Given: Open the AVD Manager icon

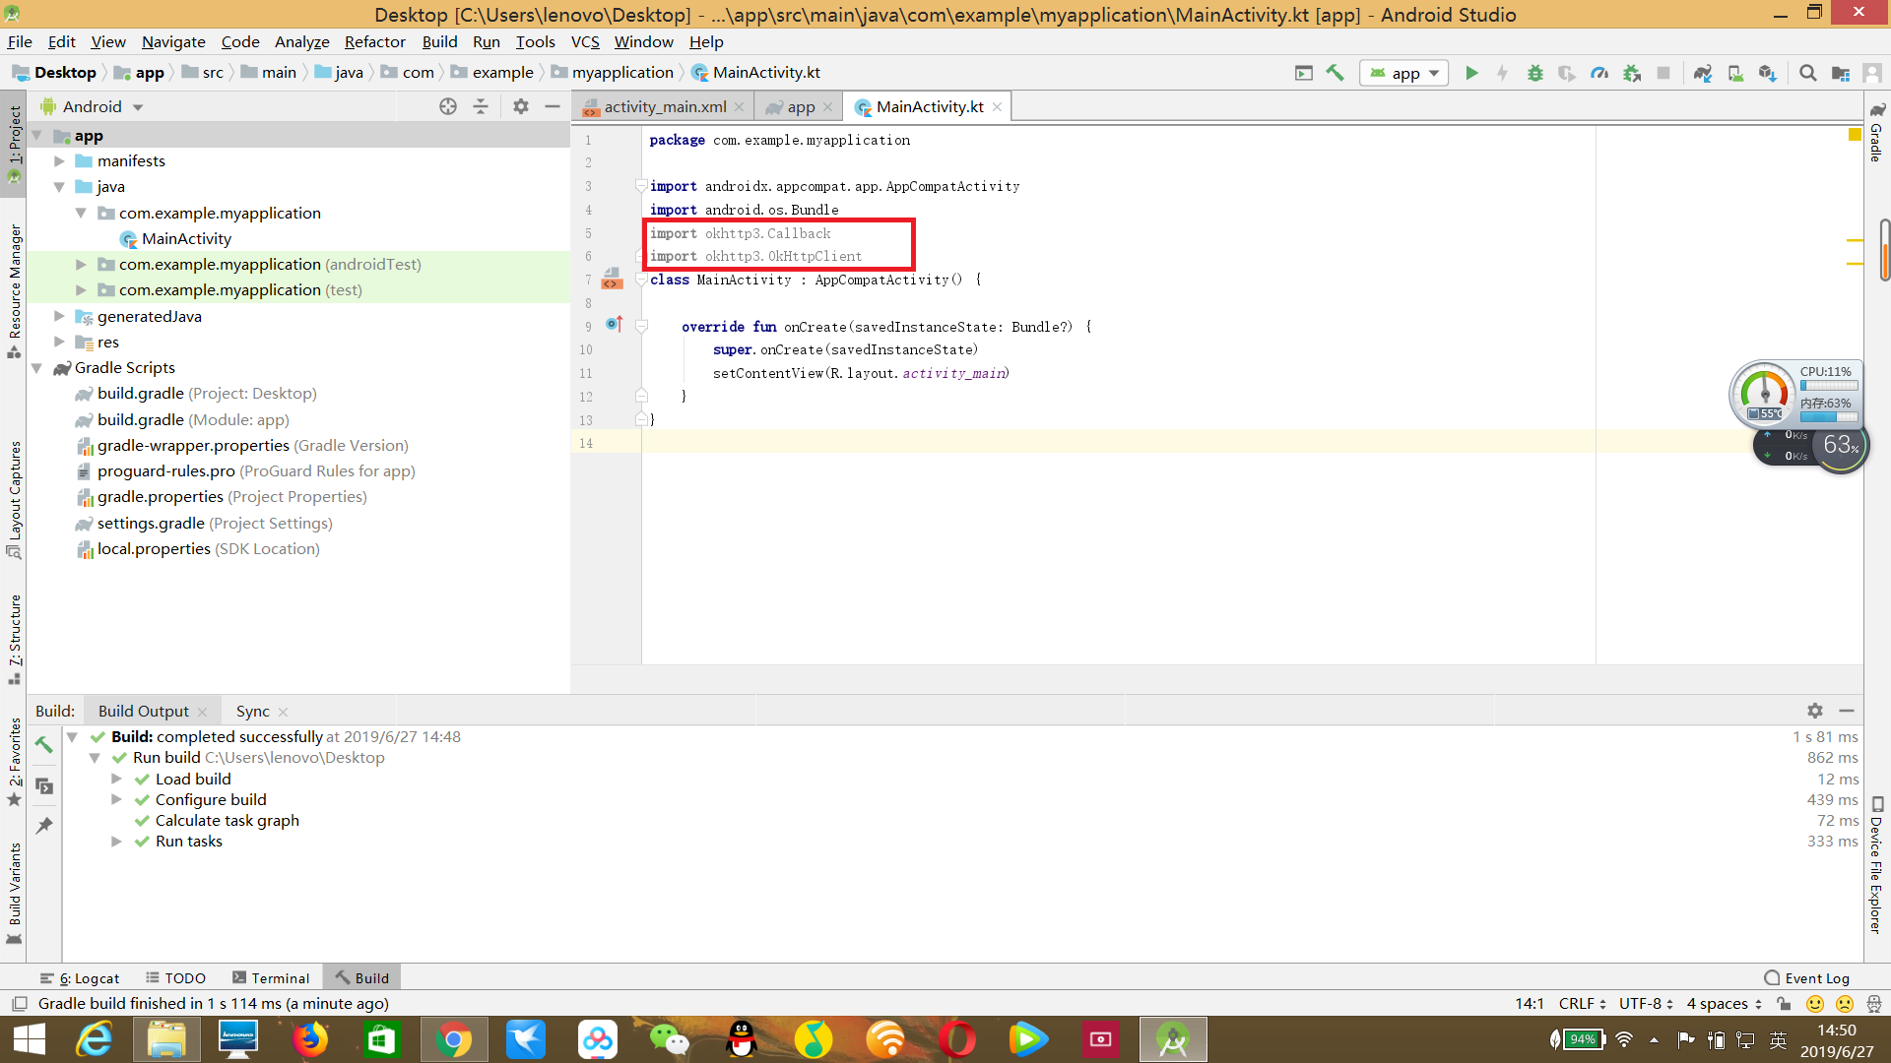Looking at the screenshot, I should [x=1735, y=73].
